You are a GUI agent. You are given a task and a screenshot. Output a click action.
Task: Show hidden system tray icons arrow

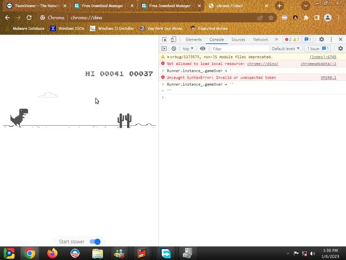coord(288,254)
